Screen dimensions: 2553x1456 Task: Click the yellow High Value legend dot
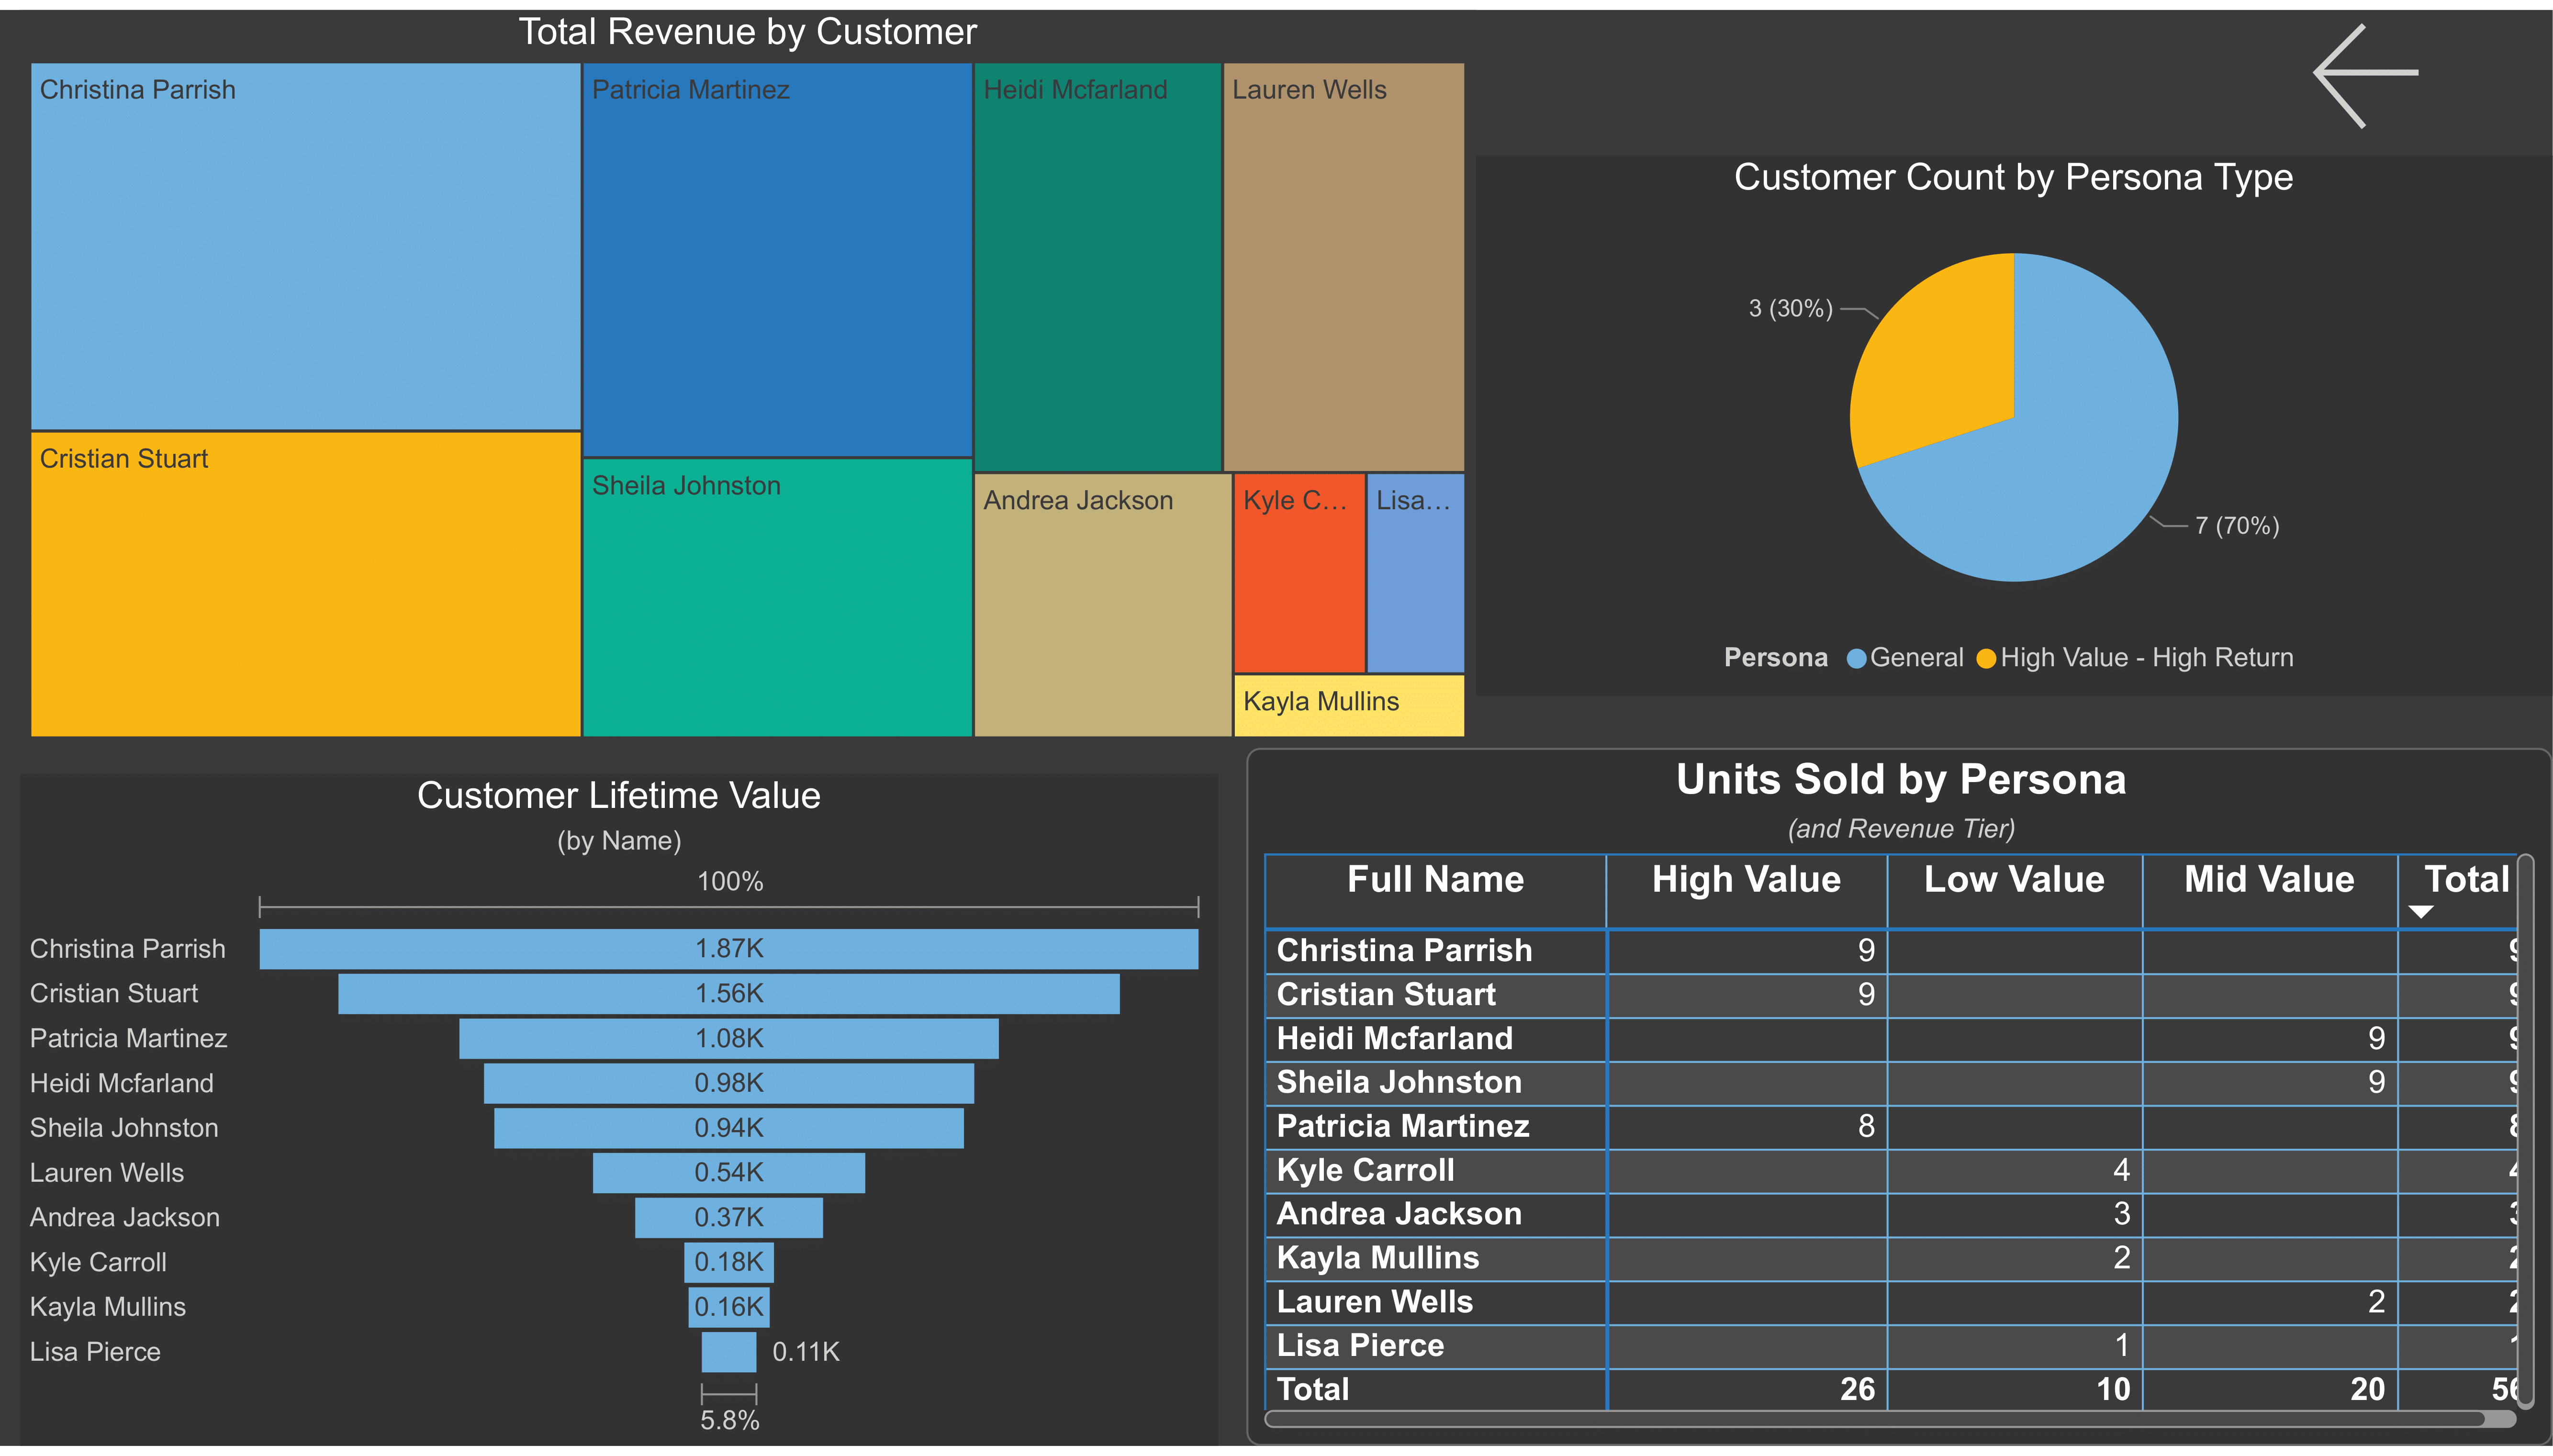point(1988,657)
